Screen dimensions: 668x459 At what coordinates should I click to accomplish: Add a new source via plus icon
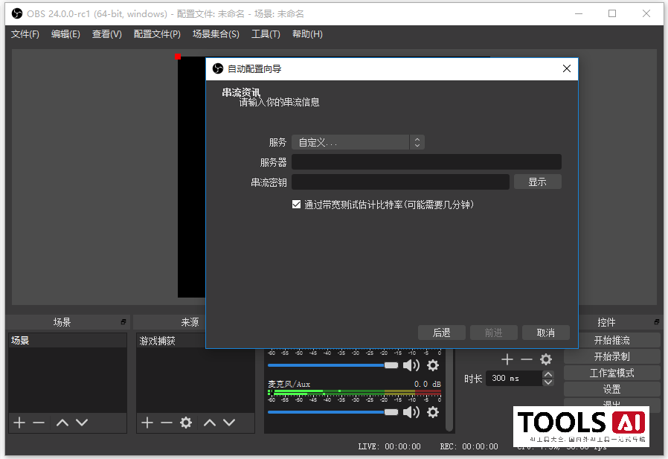pyautogui.click(x=147, y=423)
